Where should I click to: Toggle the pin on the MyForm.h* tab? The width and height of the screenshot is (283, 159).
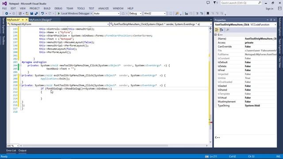pyautogui.click(x=23, y=19)
